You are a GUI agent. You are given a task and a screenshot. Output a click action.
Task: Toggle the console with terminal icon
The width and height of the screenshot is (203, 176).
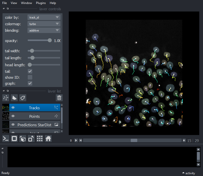tap(6, 138)
